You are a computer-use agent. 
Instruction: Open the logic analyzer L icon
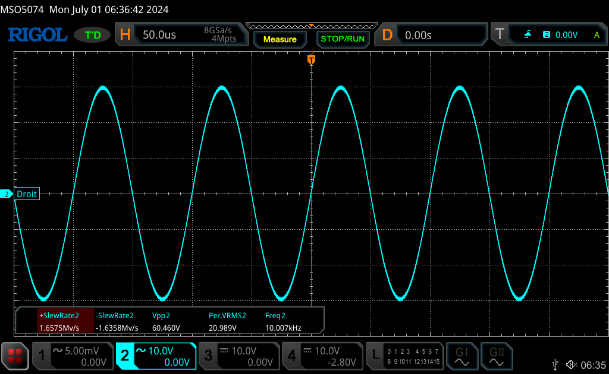375,354
